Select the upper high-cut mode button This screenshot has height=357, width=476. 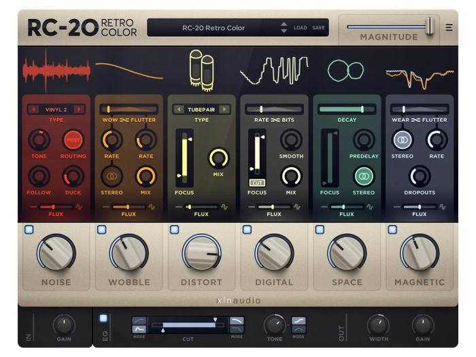pos(237,320)
